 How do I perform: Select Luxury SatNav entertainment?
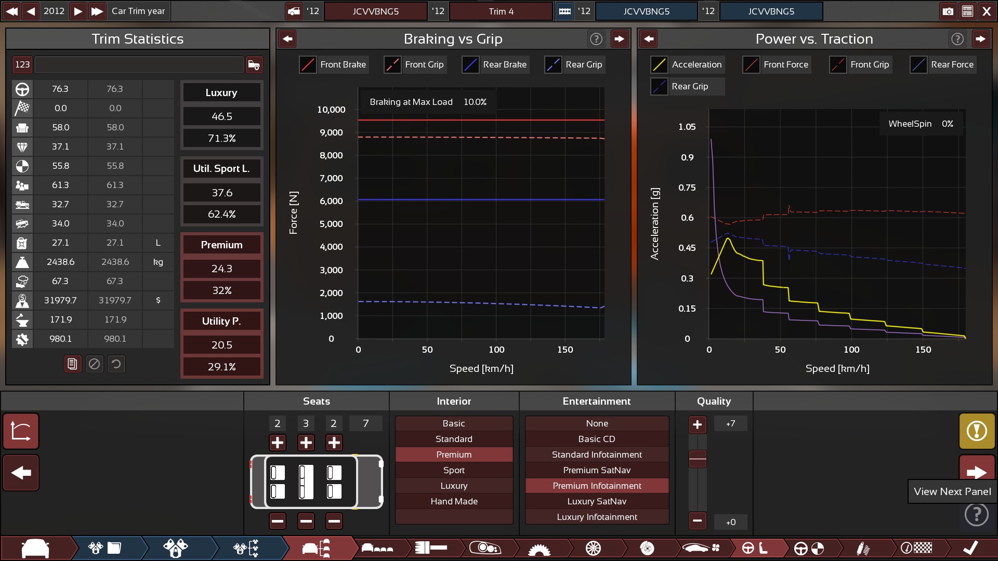point(597,501)
